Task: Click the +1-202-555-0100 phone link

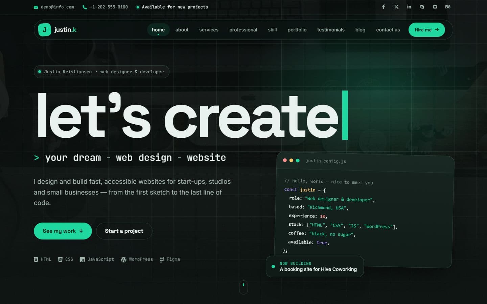Action: [x=109, y=7]
